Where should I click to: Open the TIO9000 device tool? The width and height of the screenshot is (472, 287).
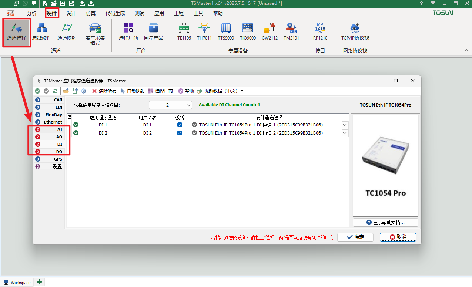(248, 32)
